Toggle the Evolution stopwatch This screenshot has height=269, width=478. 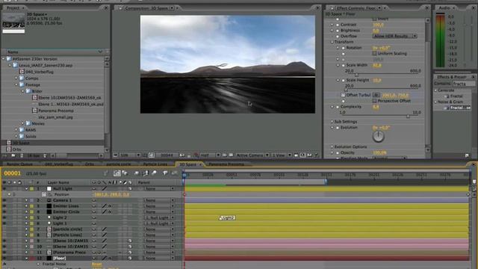[x=338, y=128]
